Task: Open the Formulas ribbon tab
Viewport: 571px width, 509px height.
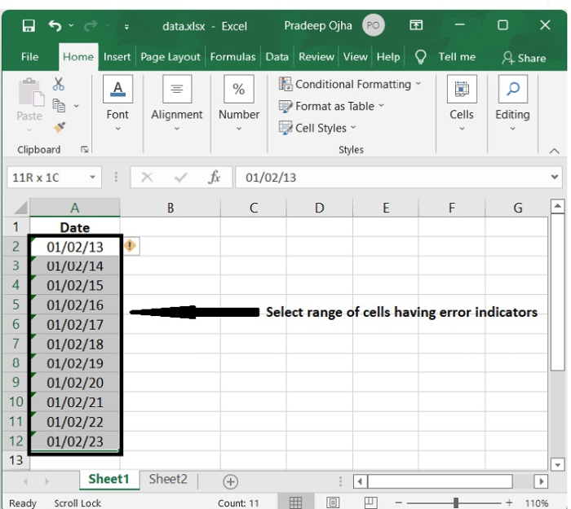Action: [233, 57]
